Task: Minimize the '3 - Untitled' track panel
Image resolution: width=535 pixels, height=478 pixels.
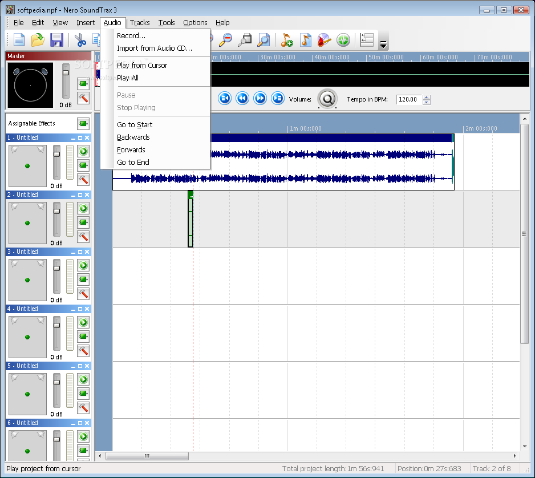Action: pyautogui.click(x=73, y=252)
